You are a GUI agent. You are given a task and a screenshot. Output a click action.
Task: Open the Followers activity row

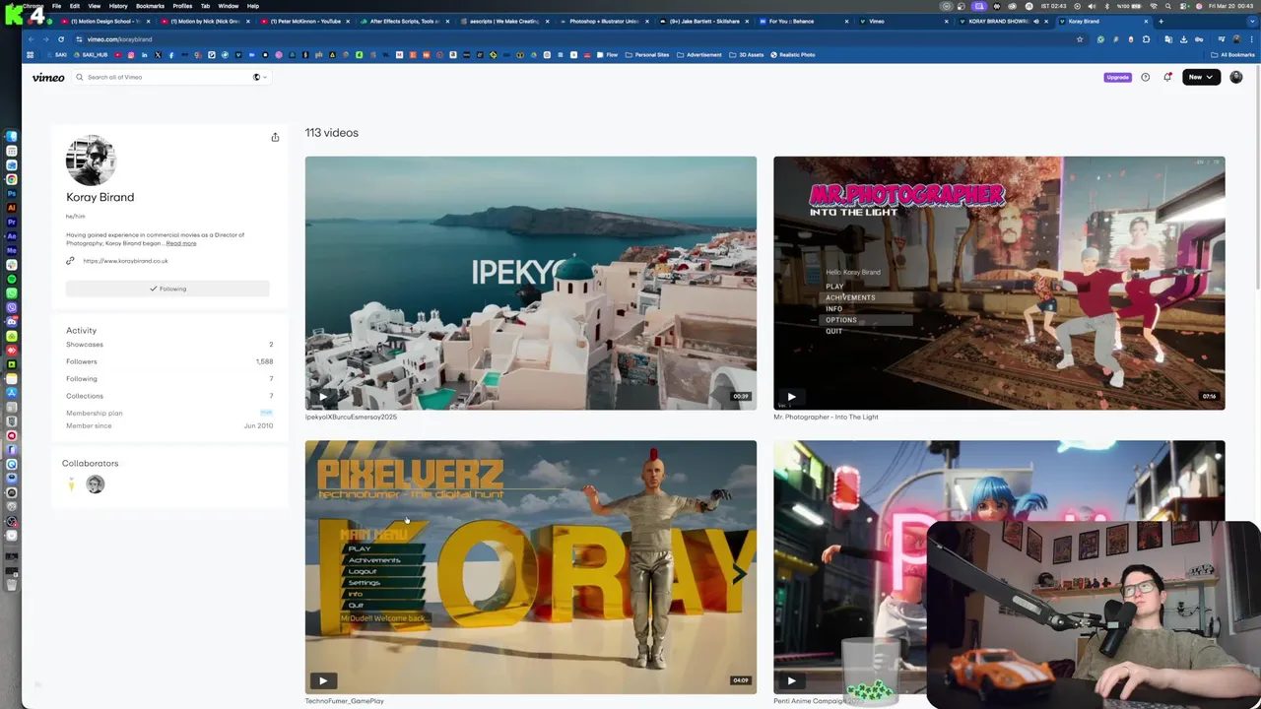click(x=169, y=361)
